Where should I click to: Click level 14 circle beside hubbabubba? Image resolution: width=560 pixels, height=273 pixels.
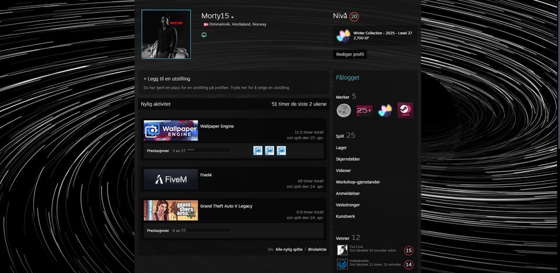pyautogui.click(x=408, y=265)
